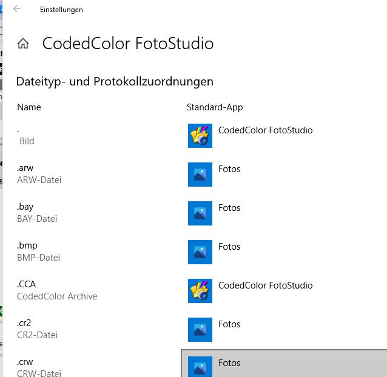The width and height of the screenshot is (387, 377).
Task: Click Fotos icon for .crw file type
Action: [200, 367]
